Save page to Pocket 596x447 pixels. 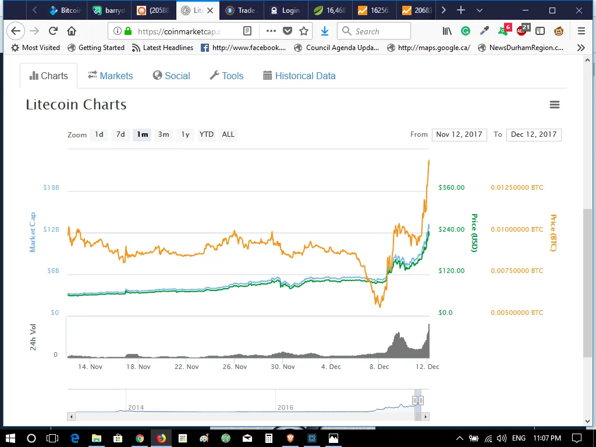click(x=288, y=31)
